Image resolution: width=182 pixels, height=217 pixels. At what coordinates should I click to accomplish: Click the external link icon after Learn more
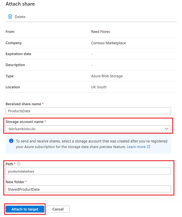click(148, 147)
